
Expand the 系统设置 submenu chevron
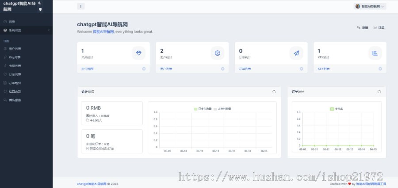pyautogui.click(x=49, y=30)
